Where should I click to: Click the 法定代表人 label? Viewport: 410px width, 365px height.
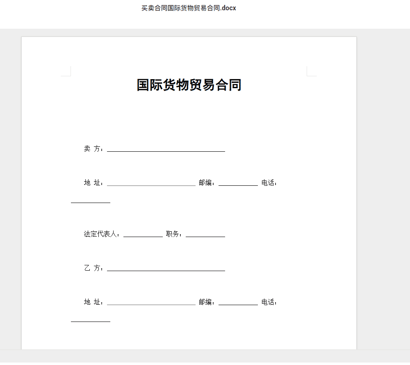102,234
